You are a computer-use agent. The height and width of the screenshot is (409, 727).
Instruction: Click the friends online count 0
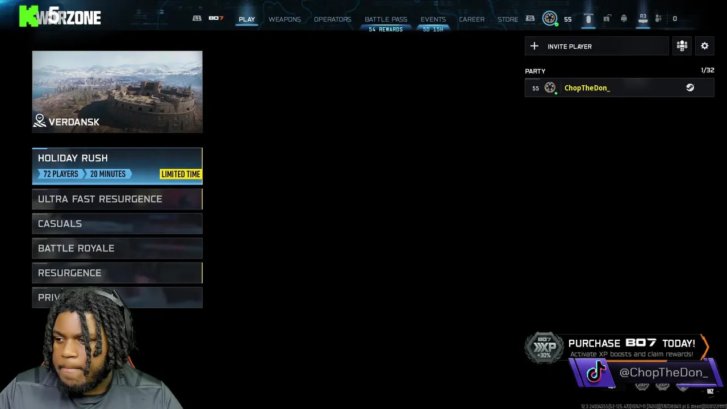point(675,19)
